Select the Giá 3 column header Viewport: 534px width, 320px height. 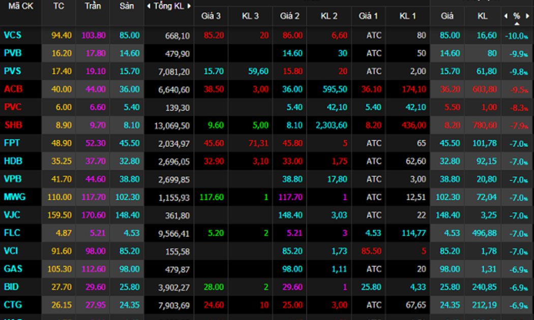[x=211, y=16]
